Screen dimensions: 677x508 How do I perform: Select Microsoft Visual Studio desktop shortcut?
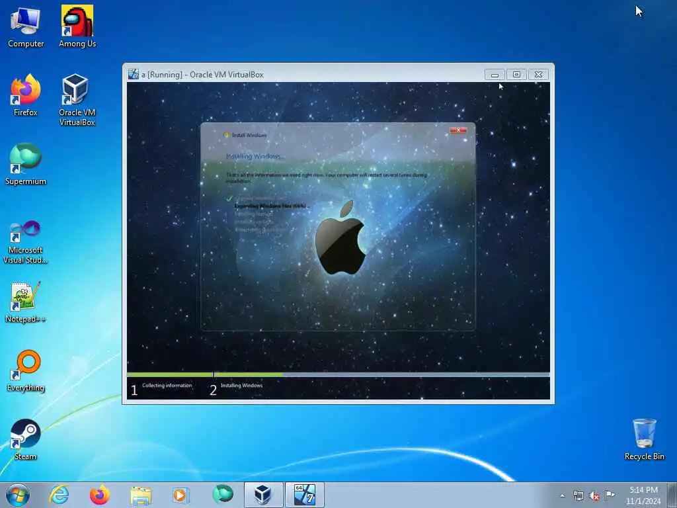(26, 242)
